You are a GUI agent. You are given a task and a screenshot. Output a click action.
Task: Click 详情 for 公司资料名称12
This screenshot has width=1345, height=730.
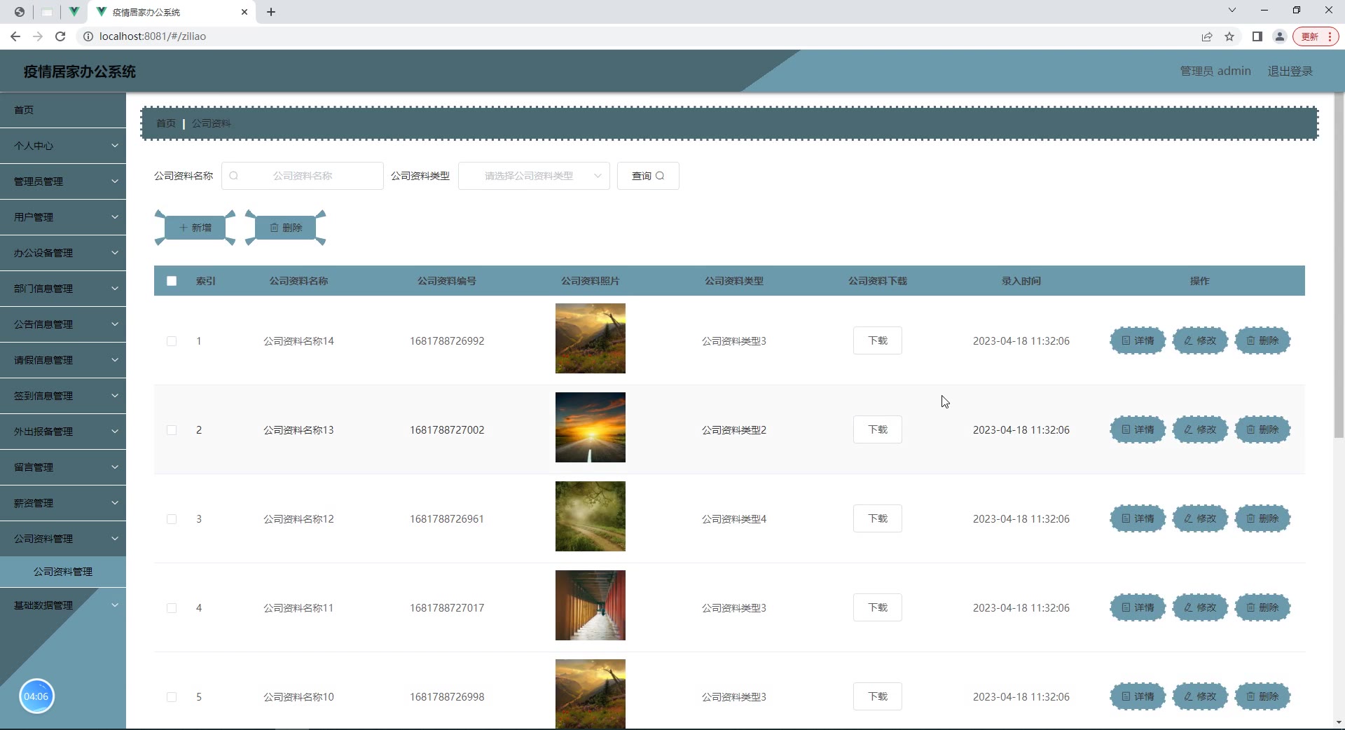coord(1138,518)
